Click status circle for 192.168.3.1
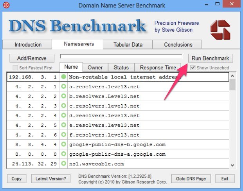Viewport: 243px width, 191px height. (x=63, y=77)
